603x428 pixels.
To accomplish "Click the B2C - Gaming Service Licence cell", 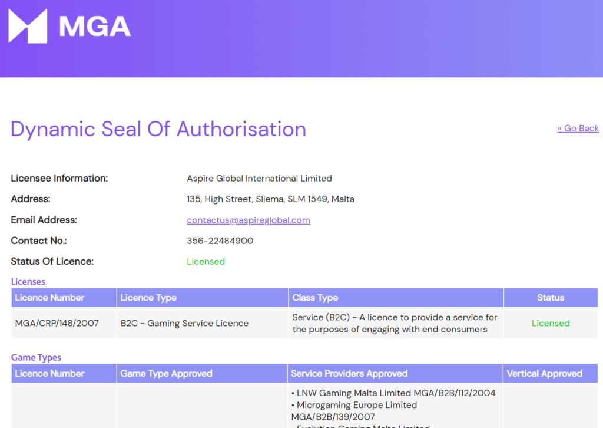I will coord(184,323).
